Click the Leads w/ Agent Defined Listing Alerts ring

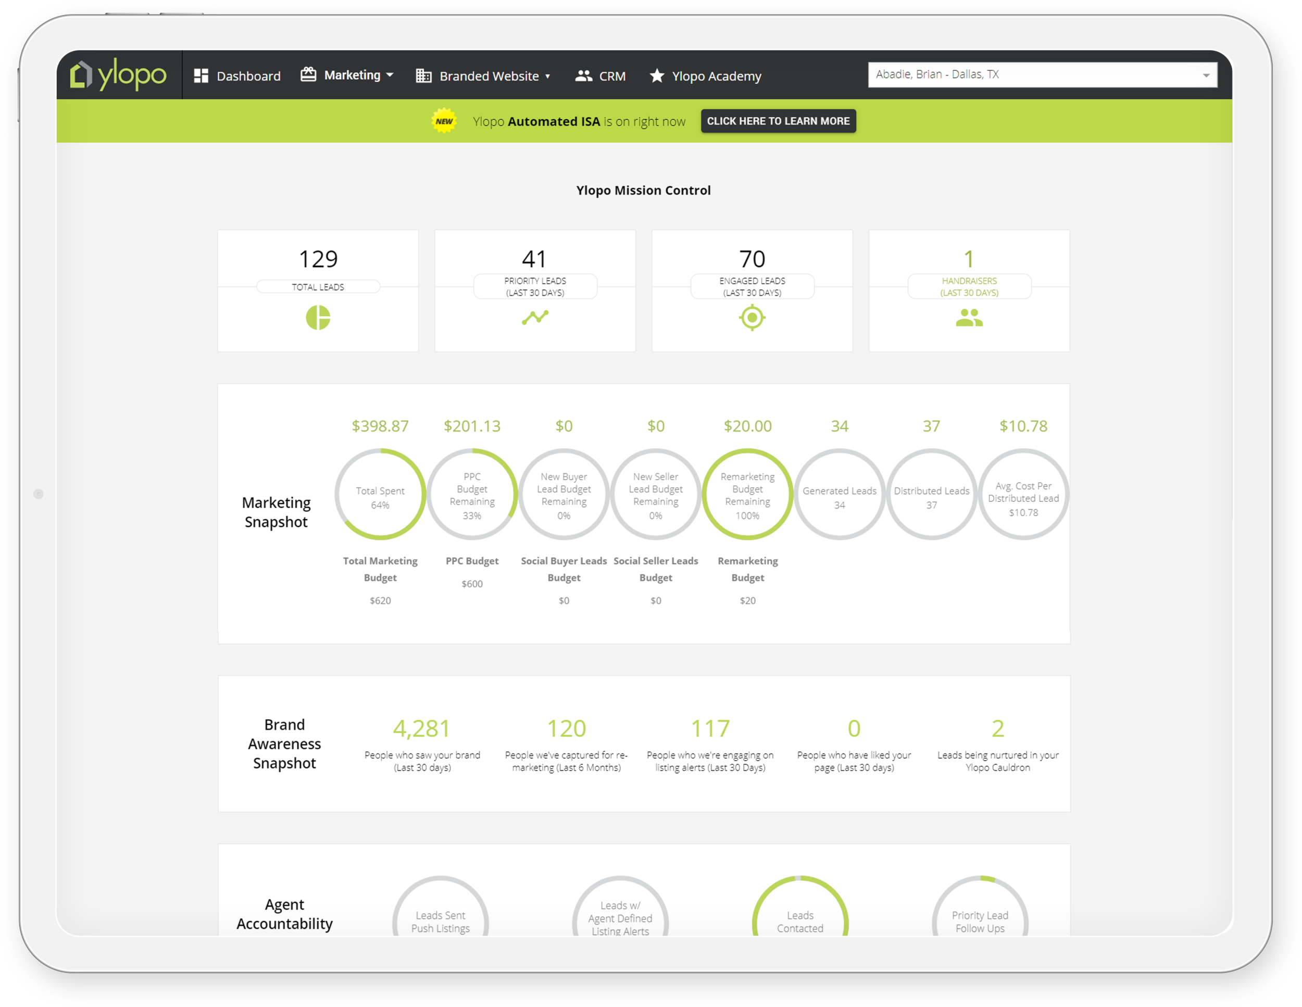click(621, 907)
